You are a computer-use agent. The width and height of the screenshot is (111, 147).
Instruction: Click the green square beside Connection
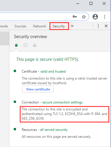tap(15, 102)
